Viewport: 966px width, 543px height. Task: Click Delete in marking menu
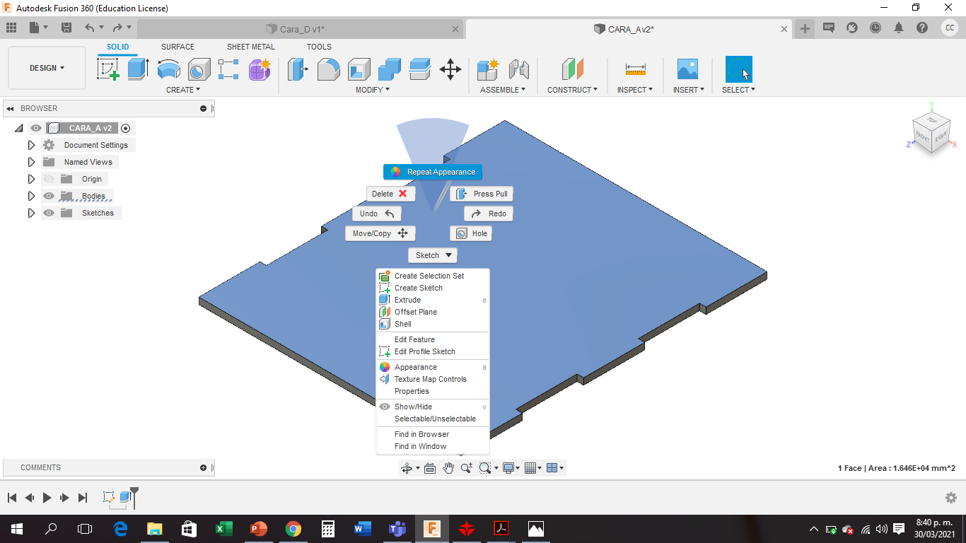[391, 194]
